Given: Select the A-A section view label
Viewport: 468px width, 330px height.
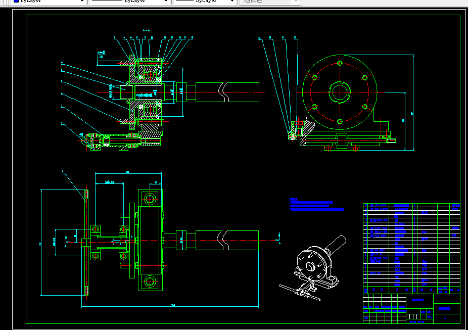Looking at the screenshot, I should [146, 30].
